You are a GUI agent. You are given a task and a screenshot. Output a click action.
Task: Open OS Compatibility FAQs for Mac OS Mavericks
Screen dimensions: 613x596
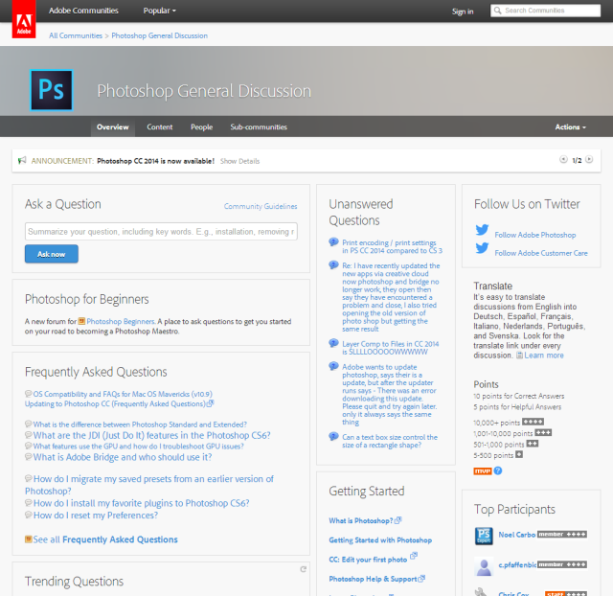pyautogui.click(x=123, y=394)
